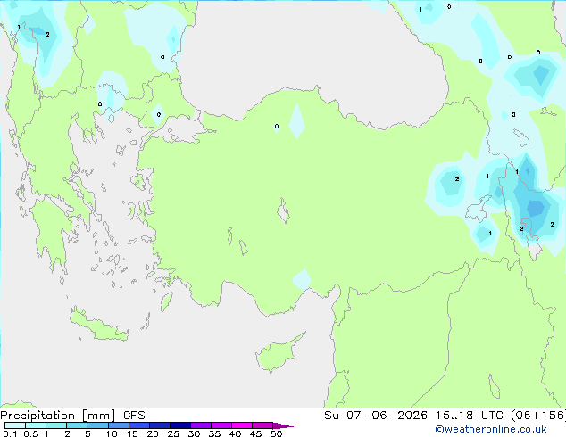Click the 30–35 mm purple legend swatch
566x437 pixels.
tap(200, 425)
